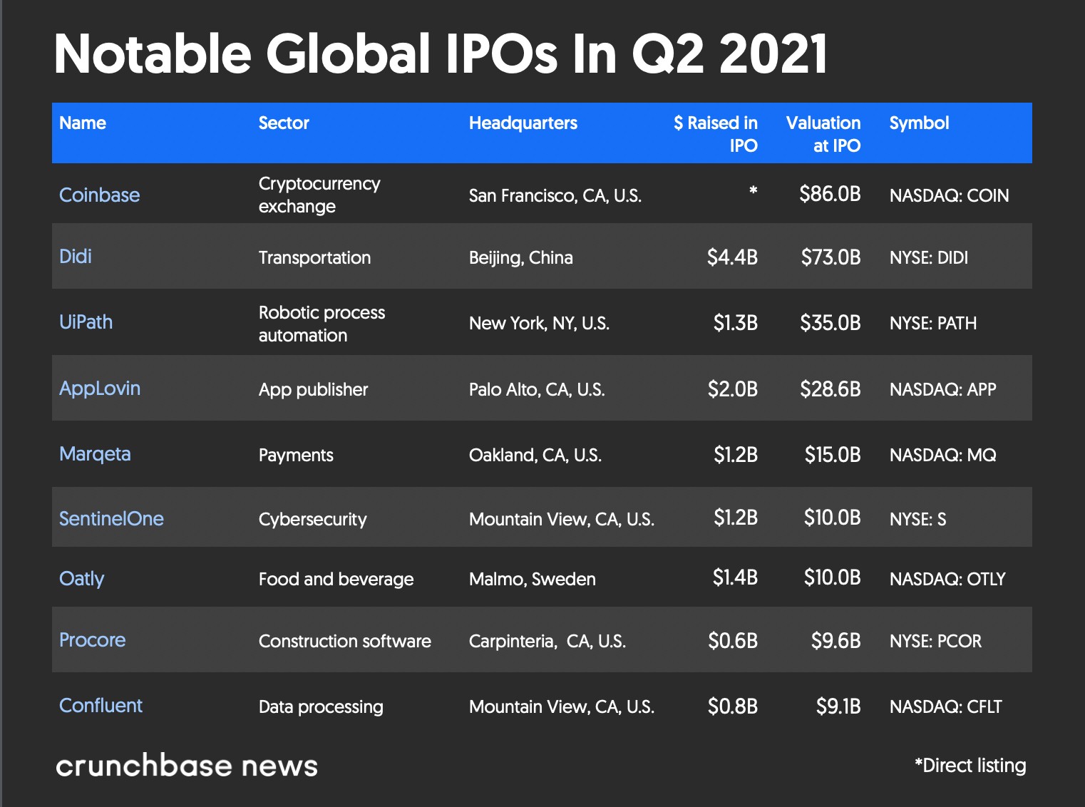Open the Confluent company link
This screenshot has width=1085, height=807.
pos(101,706)
